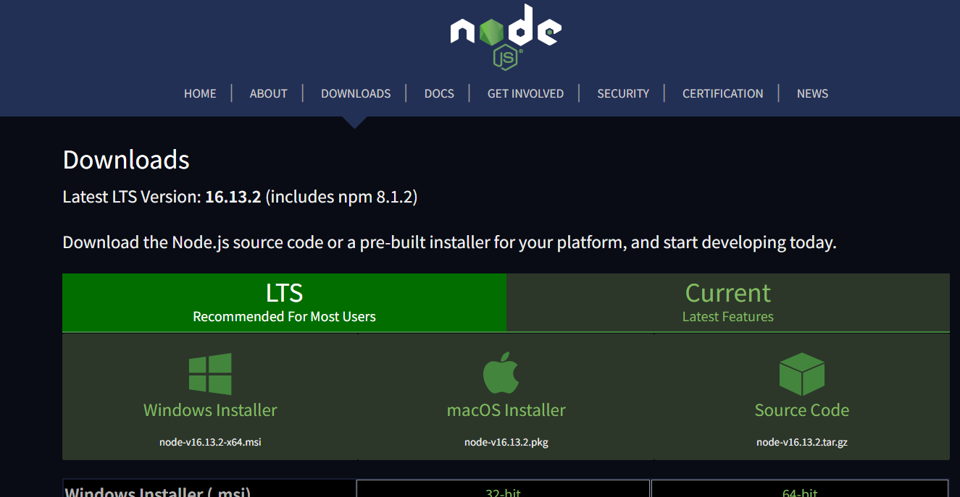
Task: Open the SECURITY nav item
Action: 623,93
